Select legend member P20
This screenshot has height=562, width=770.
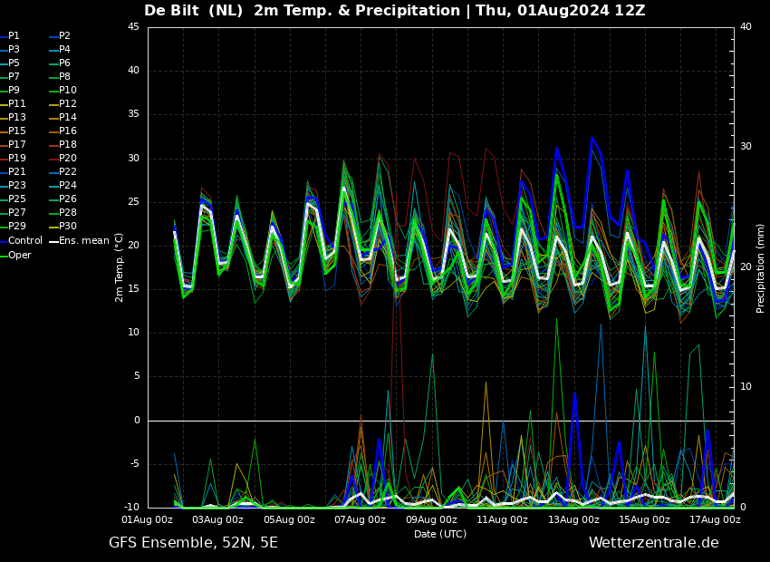tap(68, 159)
